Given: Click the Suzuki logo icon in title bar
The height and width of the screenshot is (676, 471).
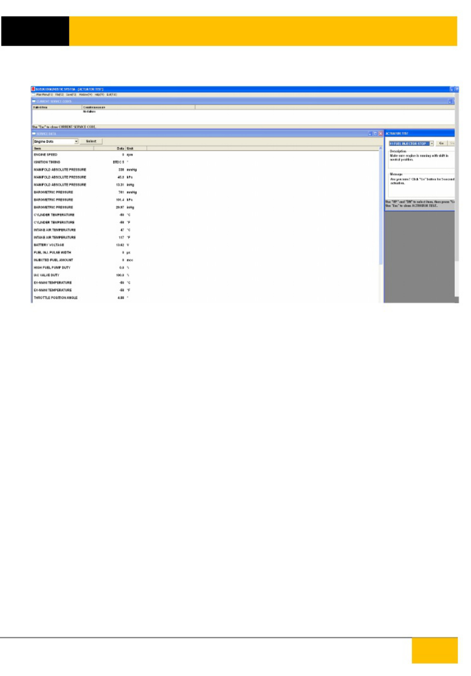Looking at the screenshot, I should [33, 89].
